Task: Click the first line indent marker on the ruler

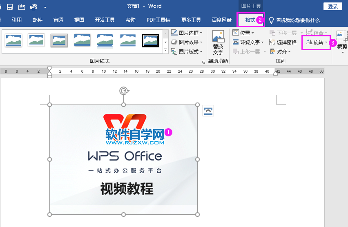Action: [x=50, y=69]
